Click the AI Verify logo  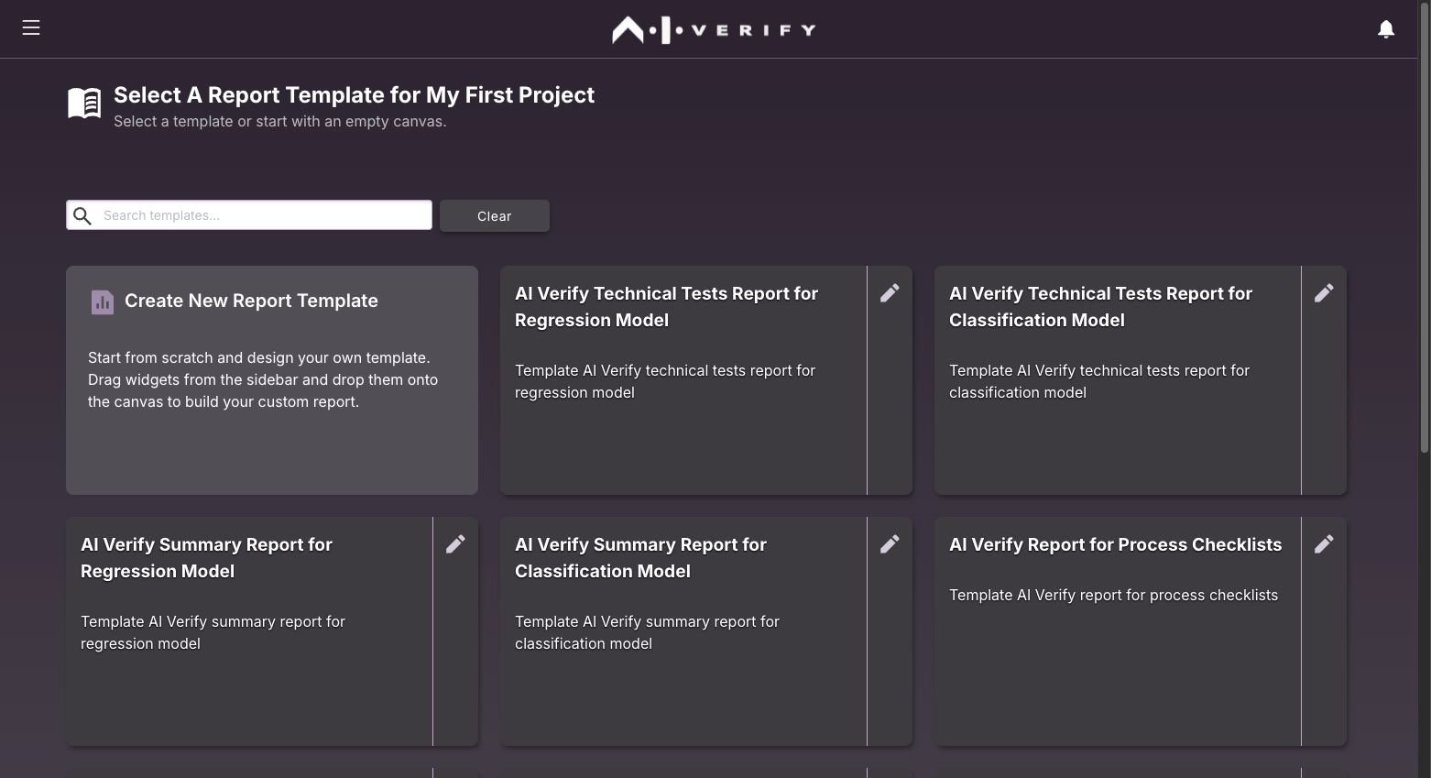coord(714,30)
